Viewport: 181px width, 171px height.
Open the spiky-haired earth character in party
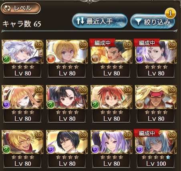pyautogui.click(x=111, y=59)
